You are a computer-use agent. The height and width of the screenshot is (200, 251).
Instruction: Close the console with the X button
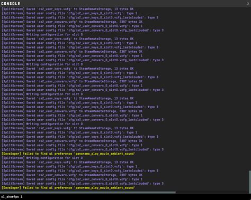pyautogui.click(x=248, y=4)
